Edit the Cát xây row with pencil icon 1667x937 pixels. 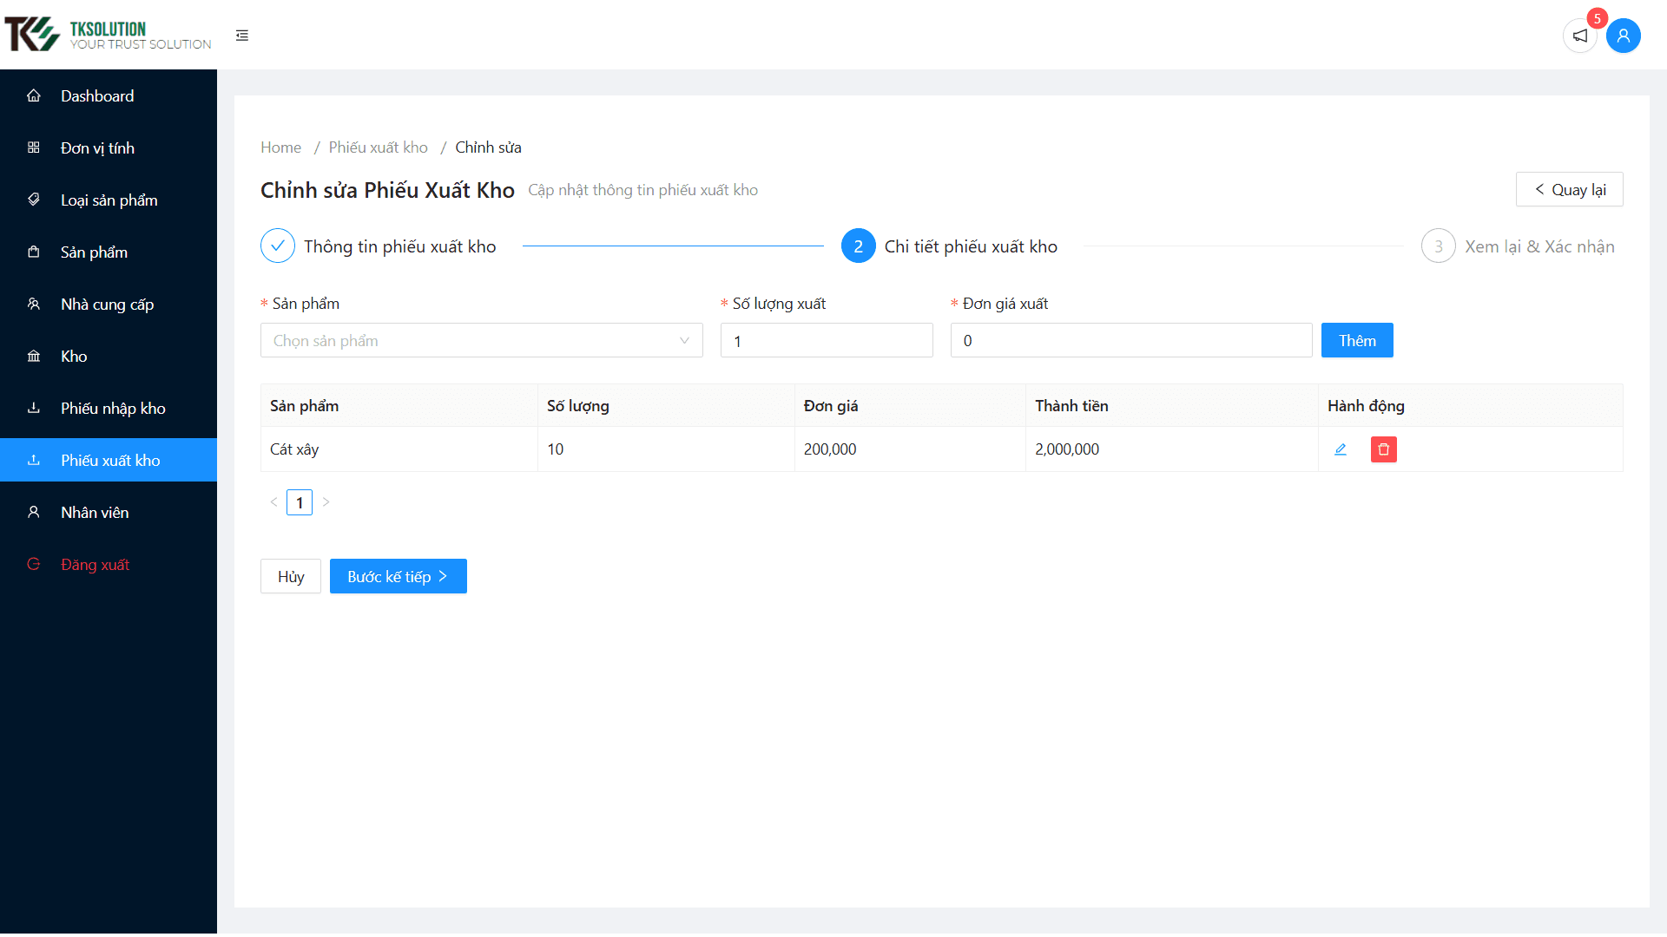click(x=1341, y=449)
